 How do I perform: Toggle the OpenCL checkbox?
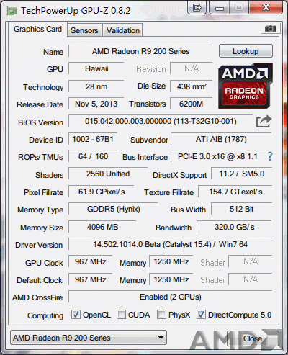[x=76, y=314]
